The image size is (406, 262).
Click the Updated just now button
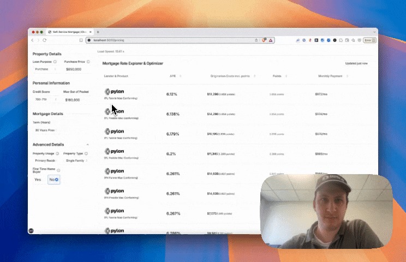click(x=356, y=63)
